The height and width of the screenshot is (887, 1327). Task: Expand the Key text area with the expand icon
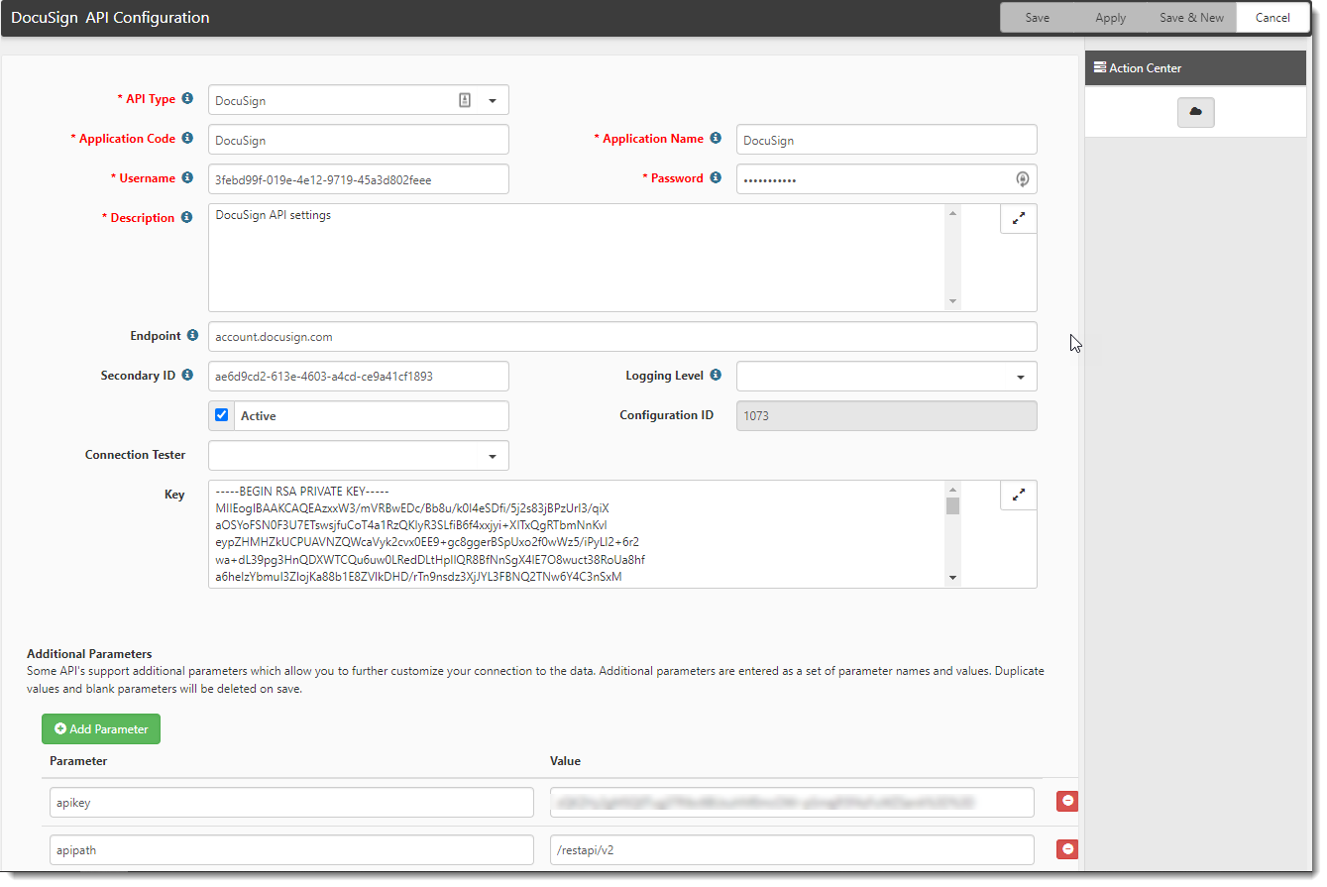[x=1018, y=495]
